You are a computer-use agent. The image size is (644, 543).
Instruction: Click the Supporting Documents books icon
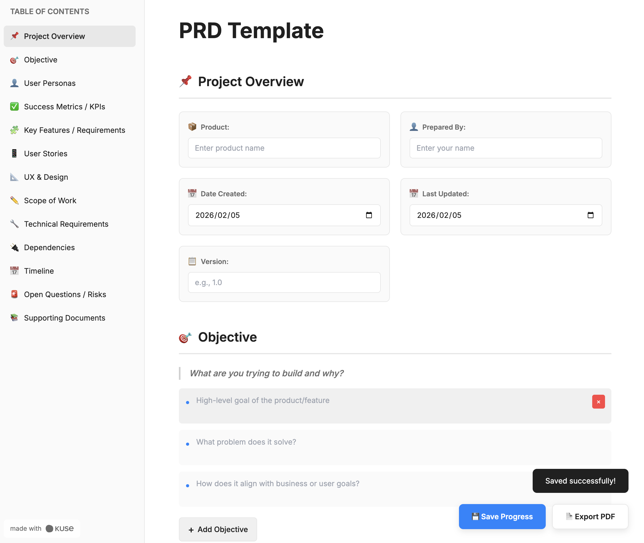(x=14, y=318)
